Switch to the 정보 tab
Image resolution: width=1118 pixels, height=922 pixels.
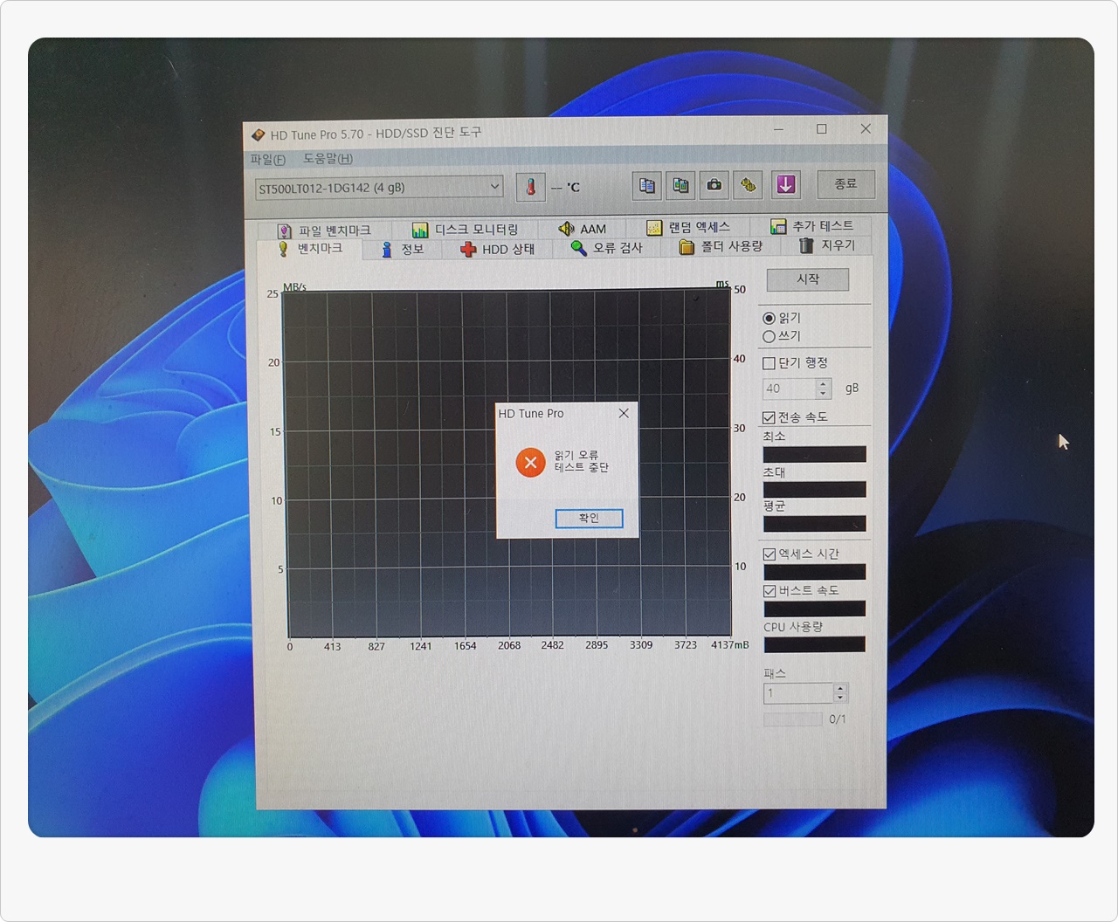coord(403,249)
